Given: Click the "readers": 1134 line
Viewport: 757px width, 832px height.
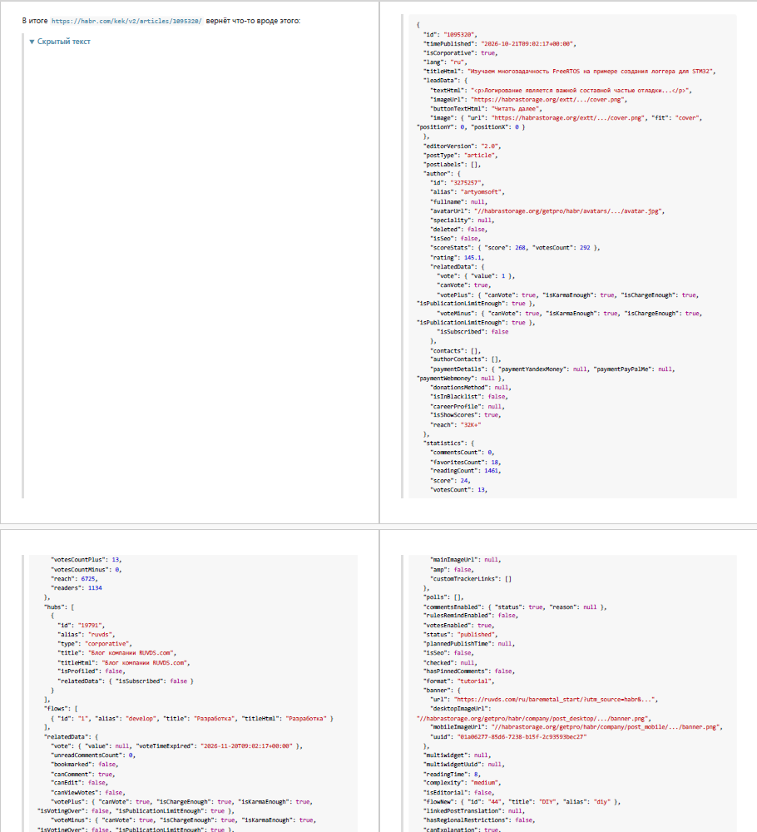Looking at the screenshot, I should pyautogui.click(x=77, y=588).
